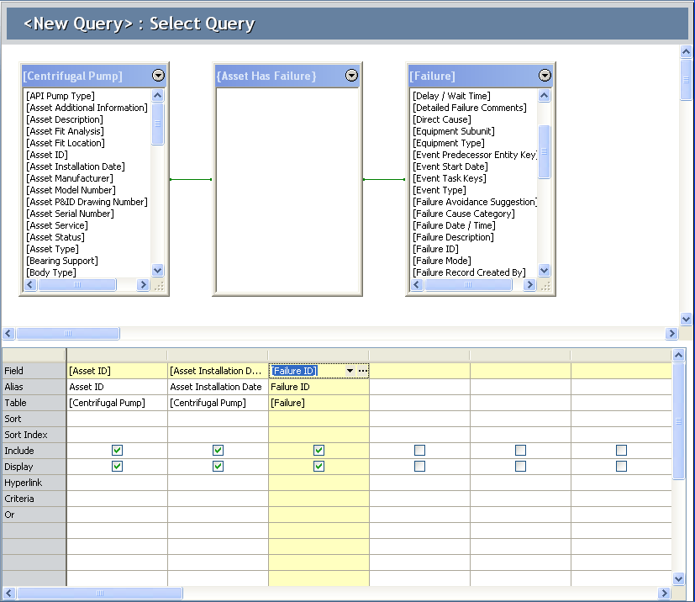
Task: Open the Failure panel options arrow
Action: tap(545, 76)
